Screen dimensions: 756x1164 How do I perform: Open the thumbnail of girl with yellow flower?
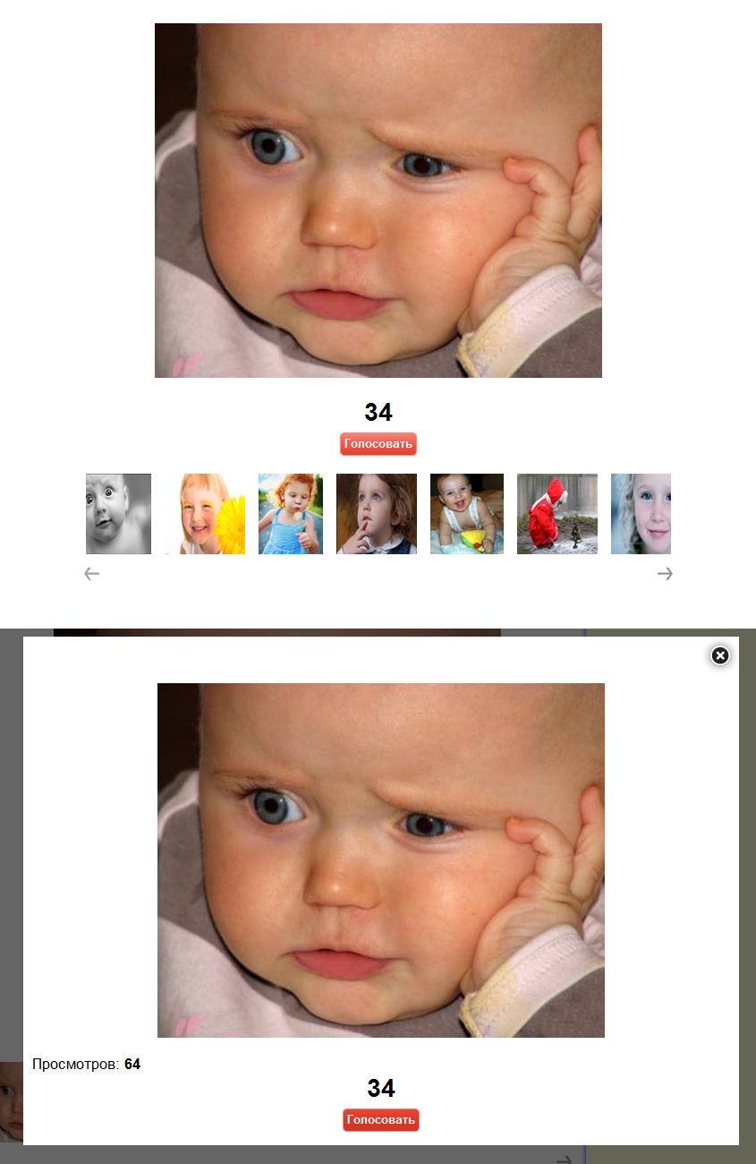point(205,514)
